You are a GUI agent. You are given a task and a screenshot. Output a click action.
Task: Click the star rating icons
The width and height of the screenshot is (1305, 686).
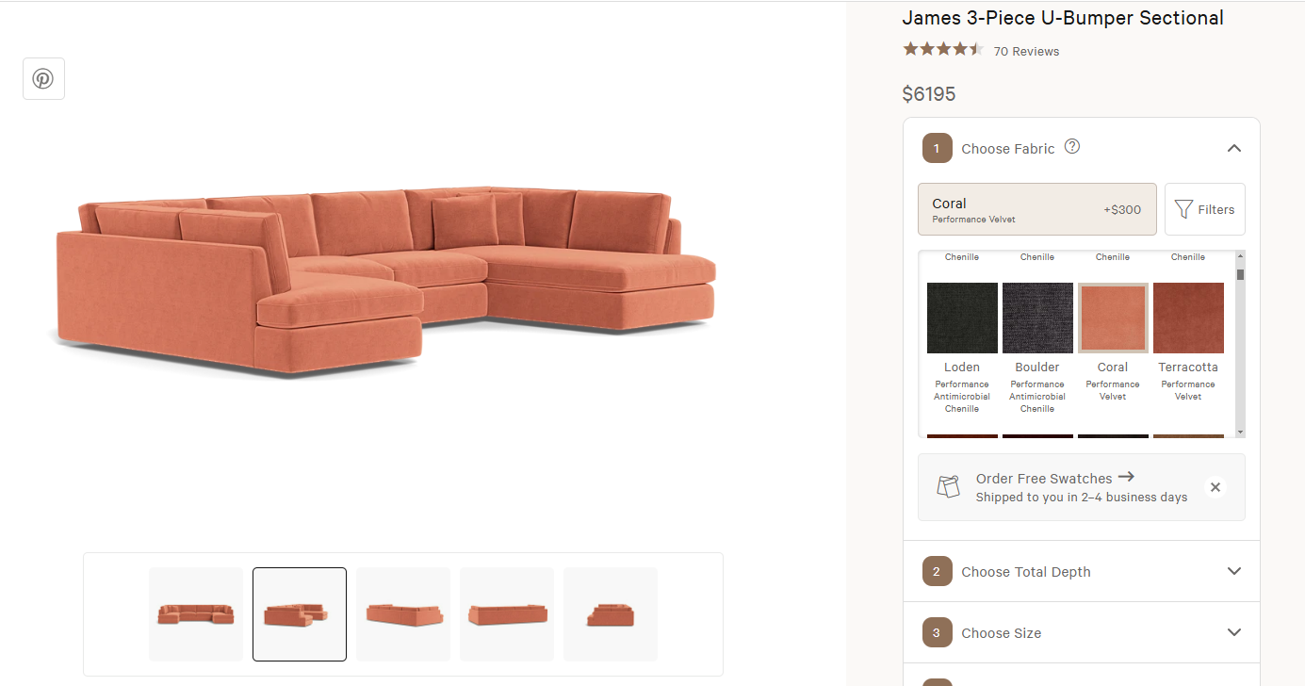942,50
